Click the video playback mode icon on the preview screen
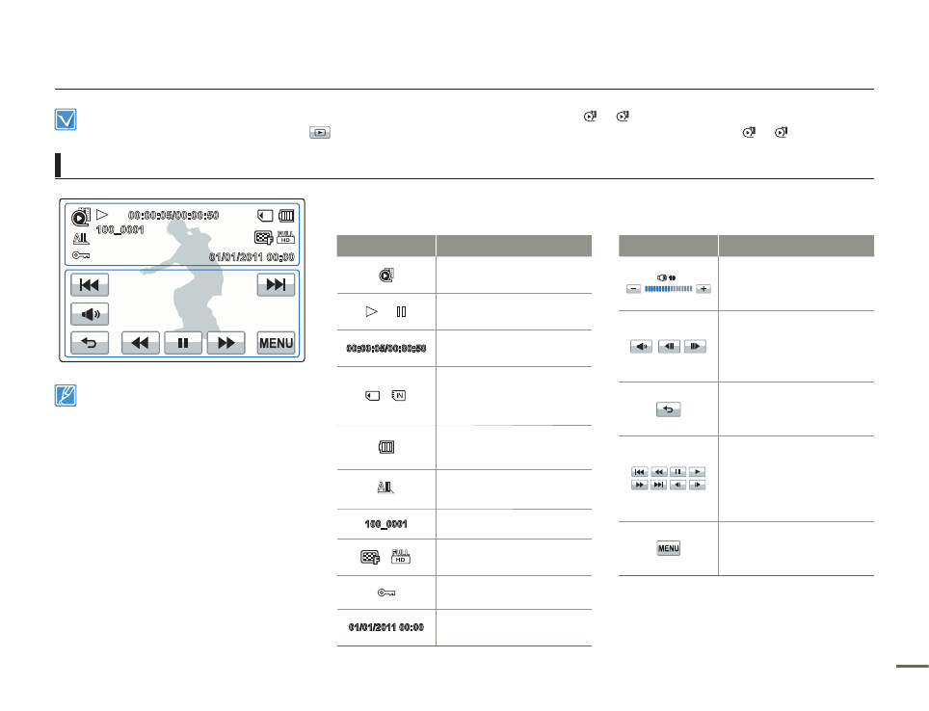Screen dimensions: 929x711 pyautogui.click(x=81, y=217)
